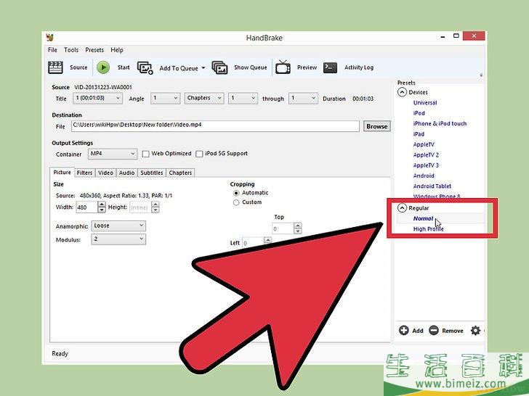Select the AppleTV 3 preset
Screen dimensions: 529x396
(426, 165)
